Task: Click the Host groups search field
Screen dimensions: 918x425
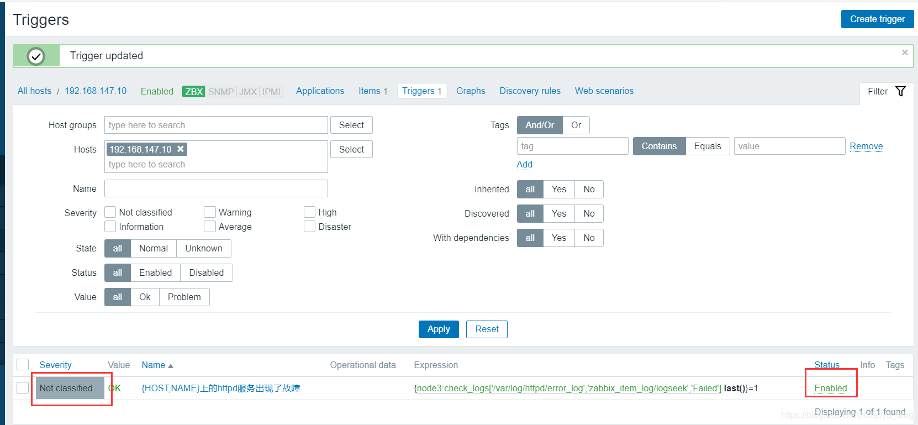Action: tap(216, 125)
